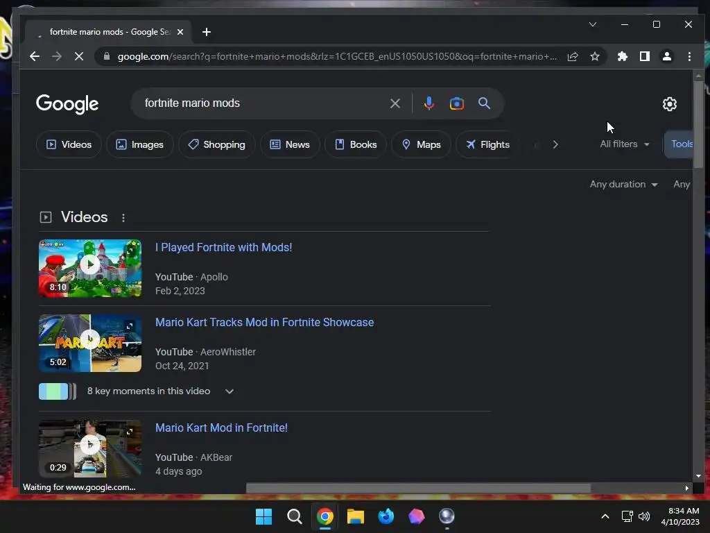Open Google quick settings gear
This screenshot has height=533, width=710.
click(669, 104)
